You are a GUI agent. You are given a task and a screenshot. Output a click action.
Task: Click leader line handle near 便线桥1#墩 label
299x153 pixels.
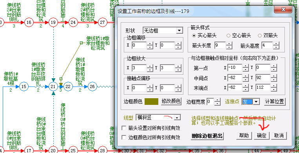point(81,43)
